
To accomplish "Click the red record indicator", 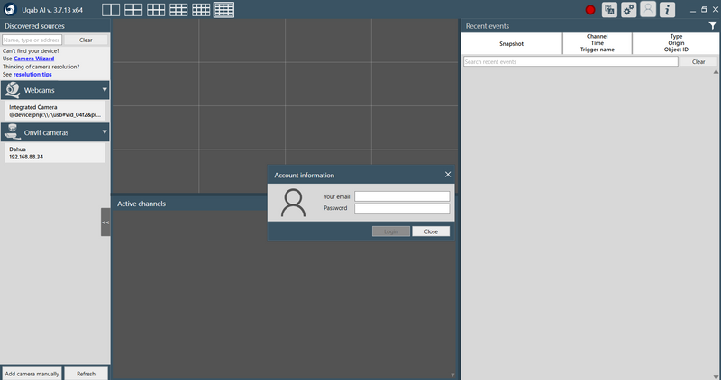I will coord(590,10).
